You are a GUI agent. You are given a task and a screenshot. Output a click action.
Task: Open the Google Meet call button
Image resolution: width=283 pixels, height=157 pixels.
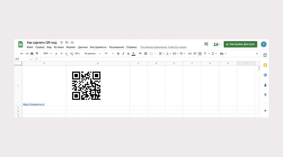tap(217, 44)
